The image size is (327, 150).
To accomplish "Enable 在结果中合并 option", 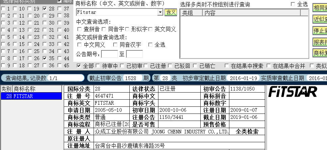I will point(269,66).
